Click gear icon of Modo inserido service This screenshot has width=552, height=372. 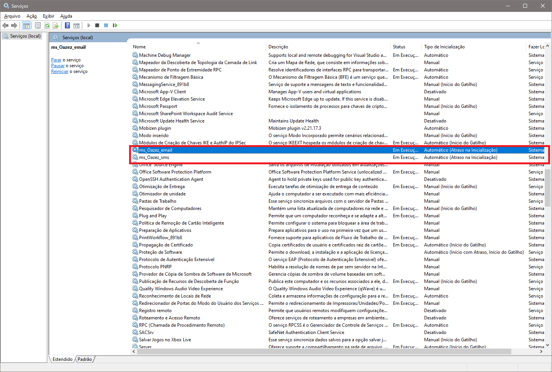point(135,136)
